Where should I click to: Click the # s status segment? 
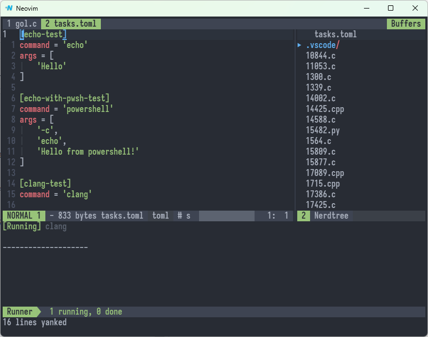tap(184, 215)
